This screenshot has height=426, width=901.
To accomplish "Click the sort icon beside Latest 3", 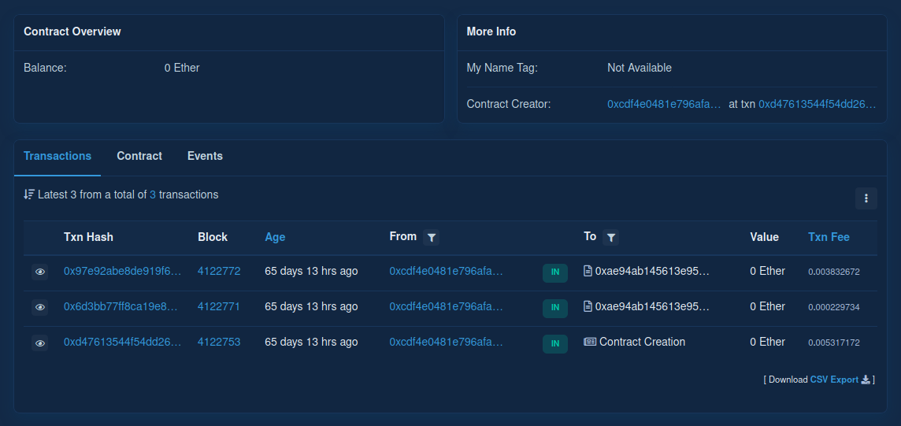I will 29,194.
